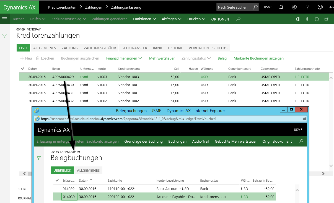The height and width of the screenshot is (203, 334).
Task: Click the notification bell icon
Action: pyautogui.click(x=281, y=7)
